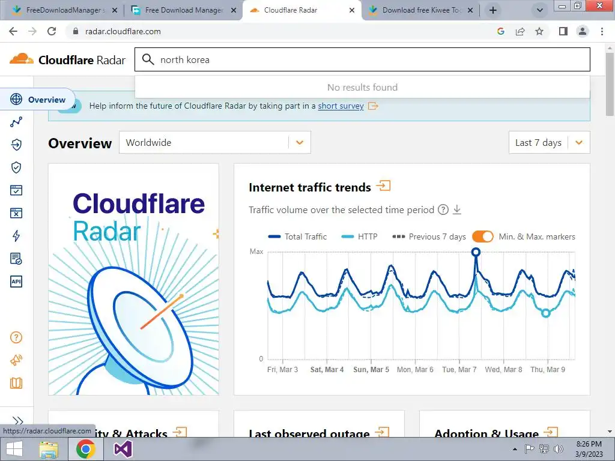This screenshot has width=615, height=461.
Task: Go back to the previous page
Action: point(13,31)
